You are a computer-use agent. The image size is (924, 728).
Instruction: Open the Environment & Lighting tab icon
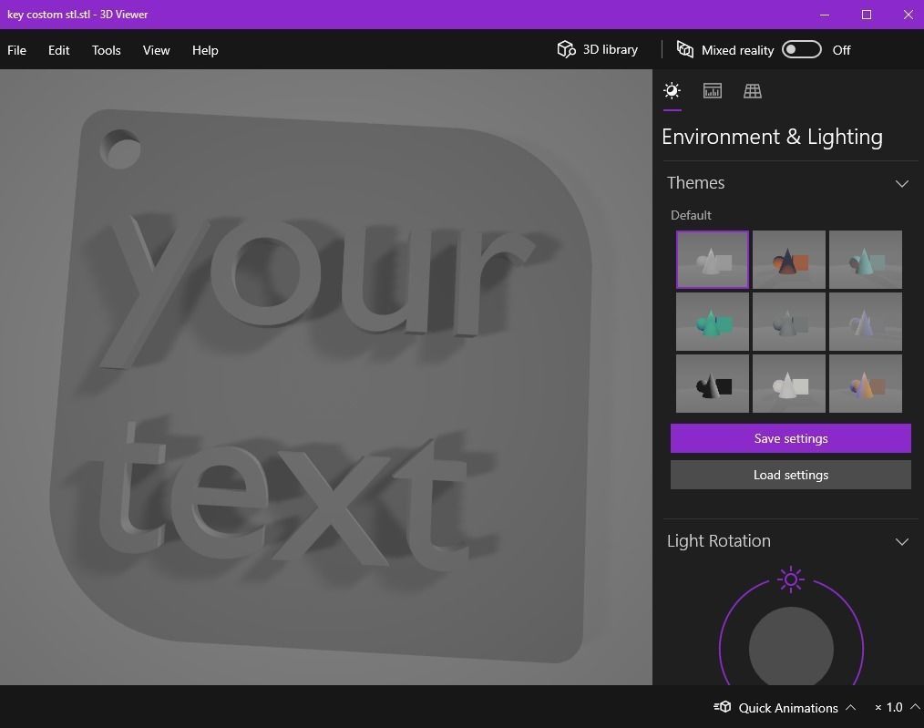point(672,91)
